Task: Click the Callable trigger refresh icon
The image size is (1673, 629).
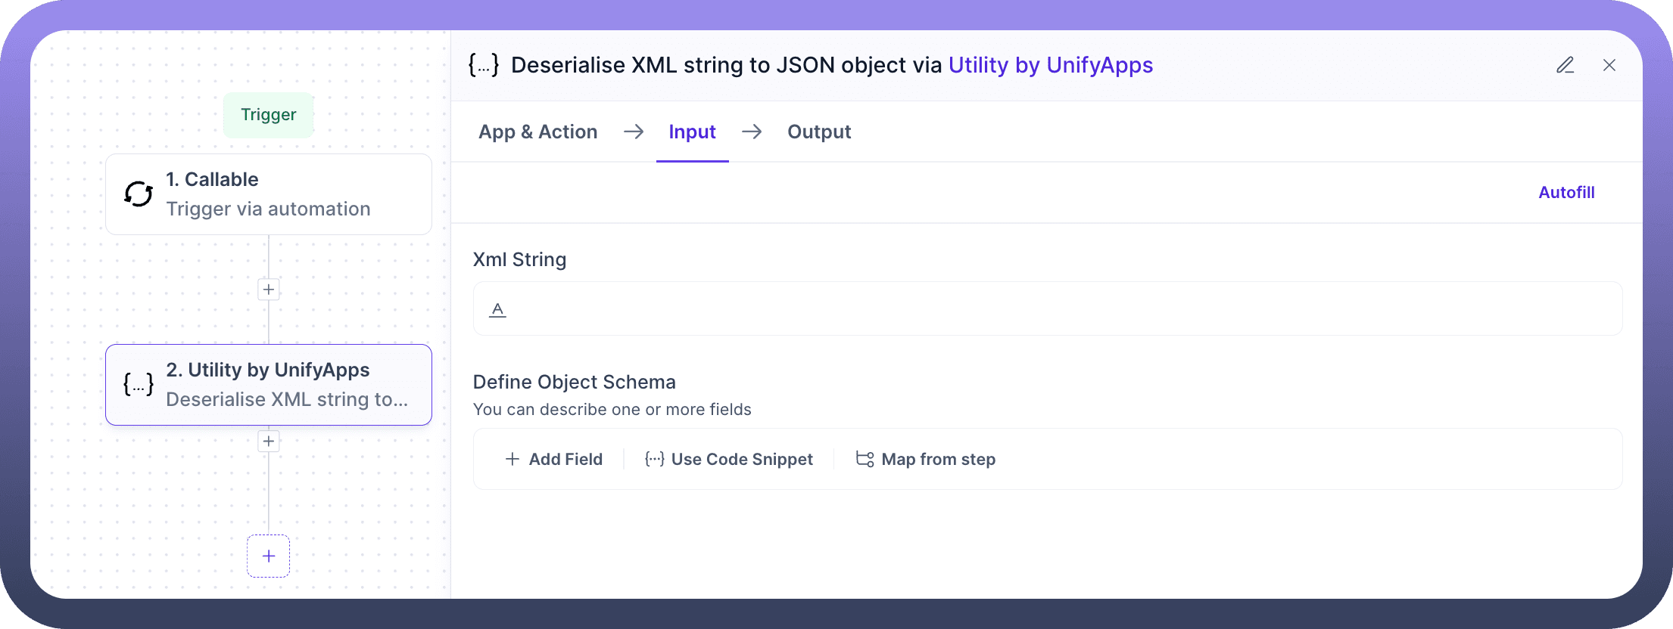Action: click(139, 194)
